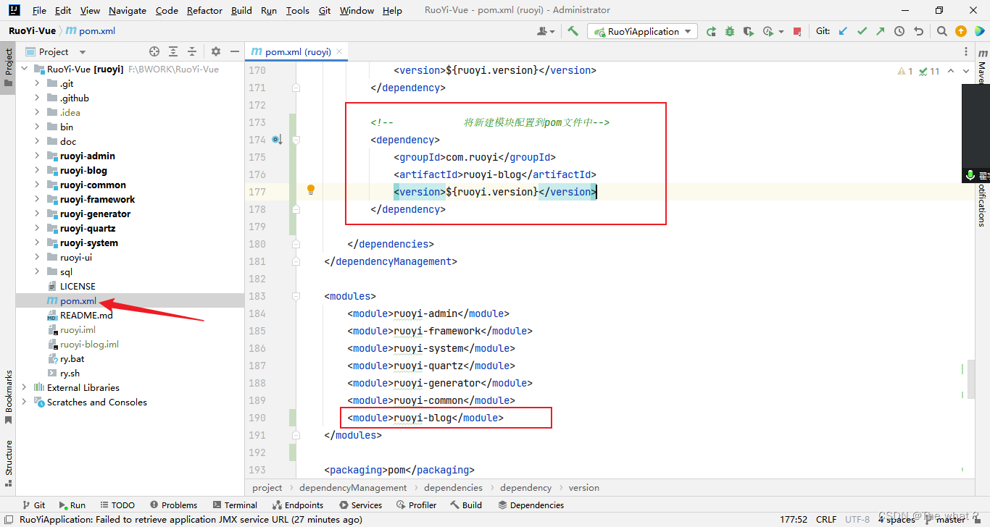This screenshot has height=527, width=990.
Task: Run with Coverage shield icon
Action: coord(749,31)
